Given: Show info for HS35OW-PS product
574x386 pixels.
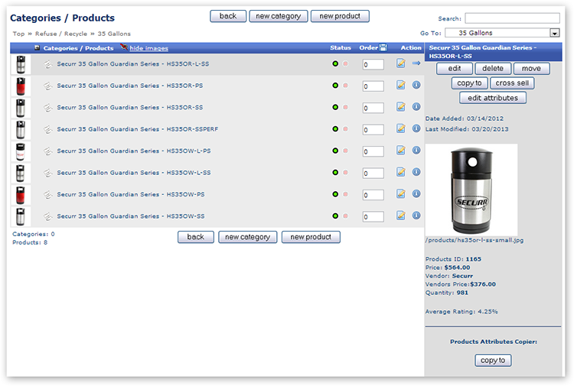Looking at the screenshot, I should click(416, 193).
